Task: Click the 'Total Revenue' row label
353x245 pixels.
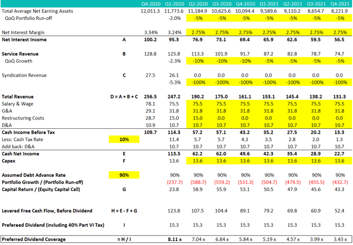Action: [18, 97]
